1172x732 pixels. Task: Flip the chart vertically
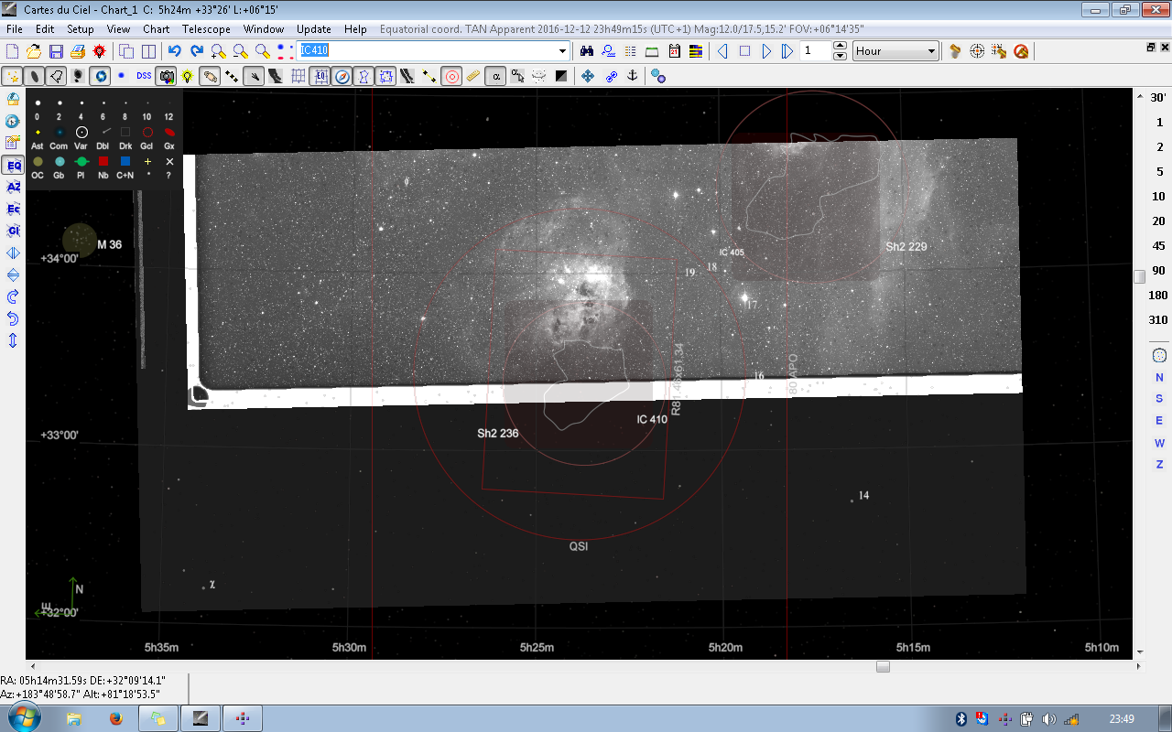(13, 275)
